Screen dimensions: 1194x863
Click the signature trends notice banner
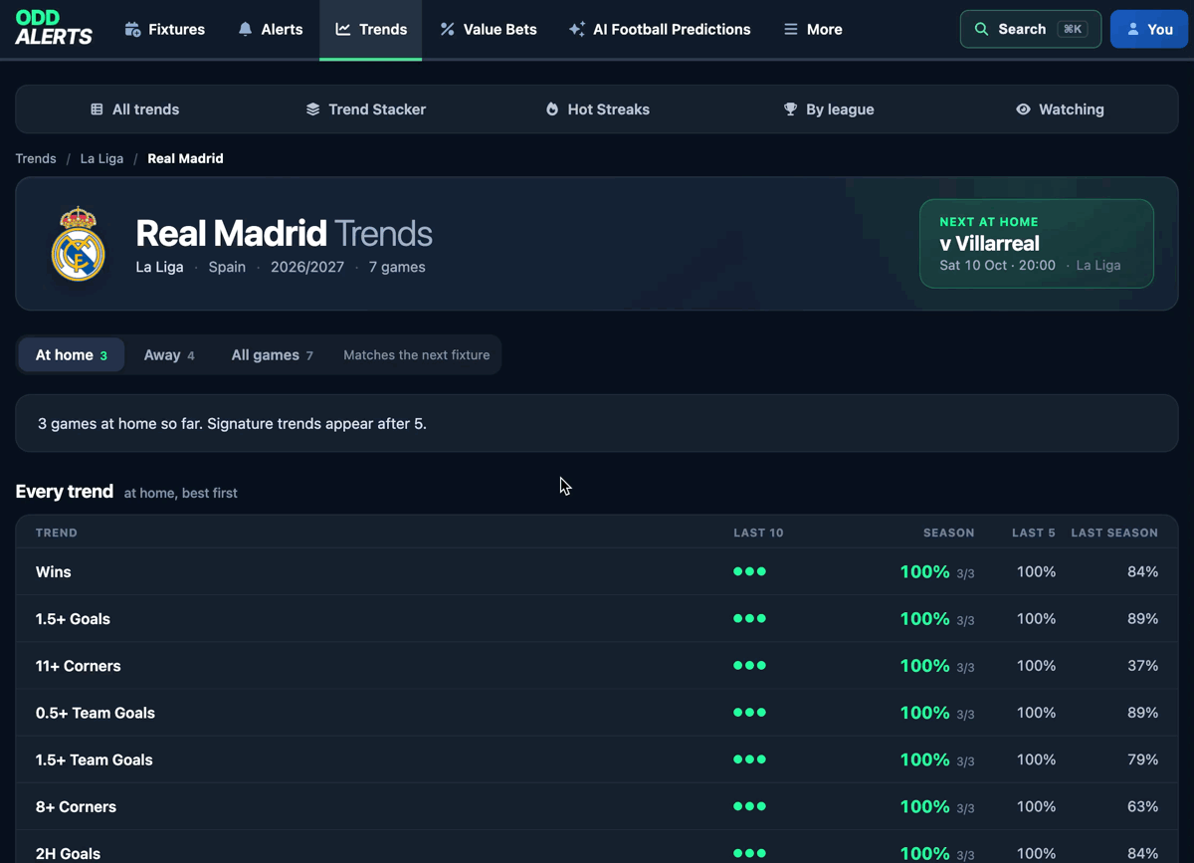[x=597, y=423]
